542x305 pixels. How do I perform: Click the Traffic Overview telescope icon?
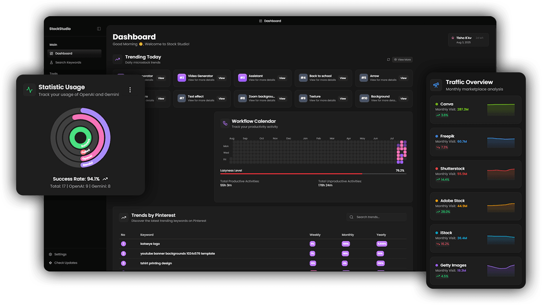(436, 85)
